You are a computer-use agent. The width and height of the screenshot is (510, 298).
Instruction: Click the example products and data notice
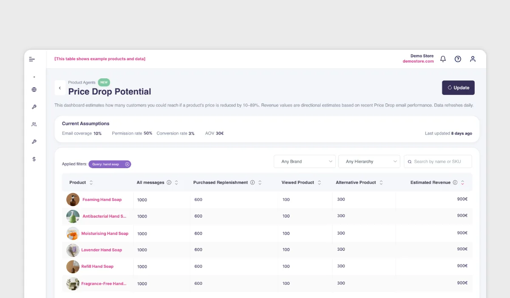tap(100, 59)
